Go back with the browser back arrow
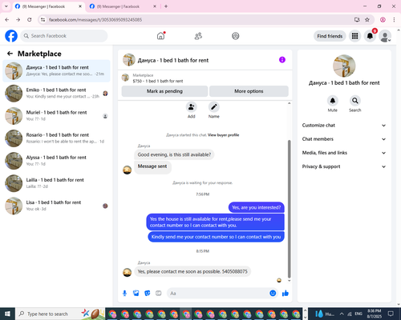 (x=7, y=20)
